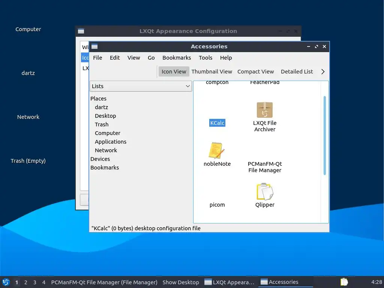
Task: Select Desktop in Places sidebar
Action: pyautogui.click(x=105, y=116)
